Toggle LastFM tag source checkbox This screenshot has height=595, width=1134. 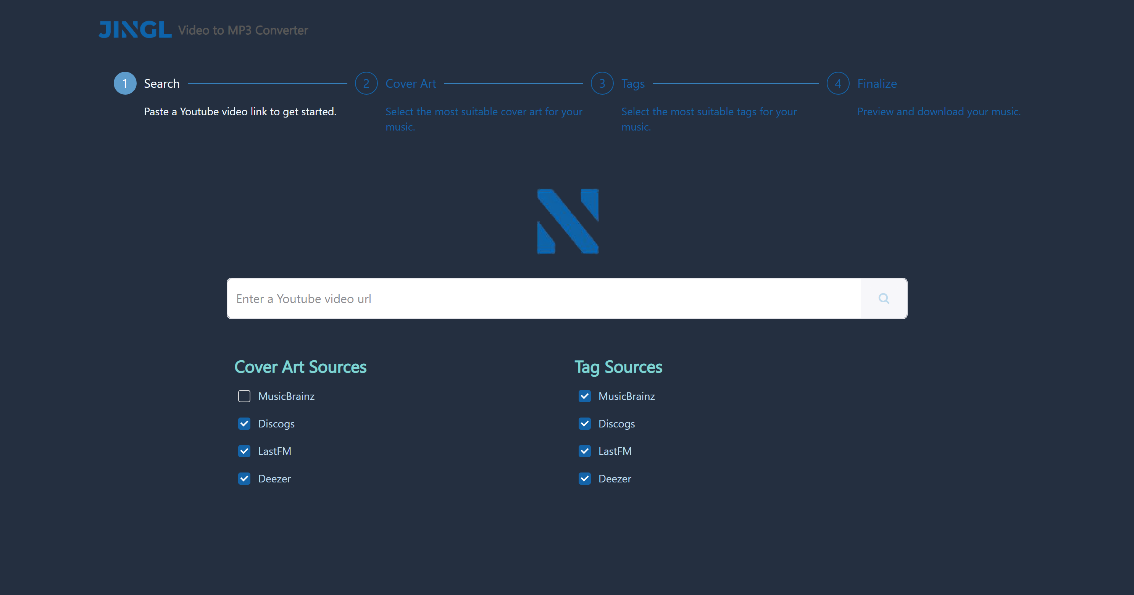point(585,451)
